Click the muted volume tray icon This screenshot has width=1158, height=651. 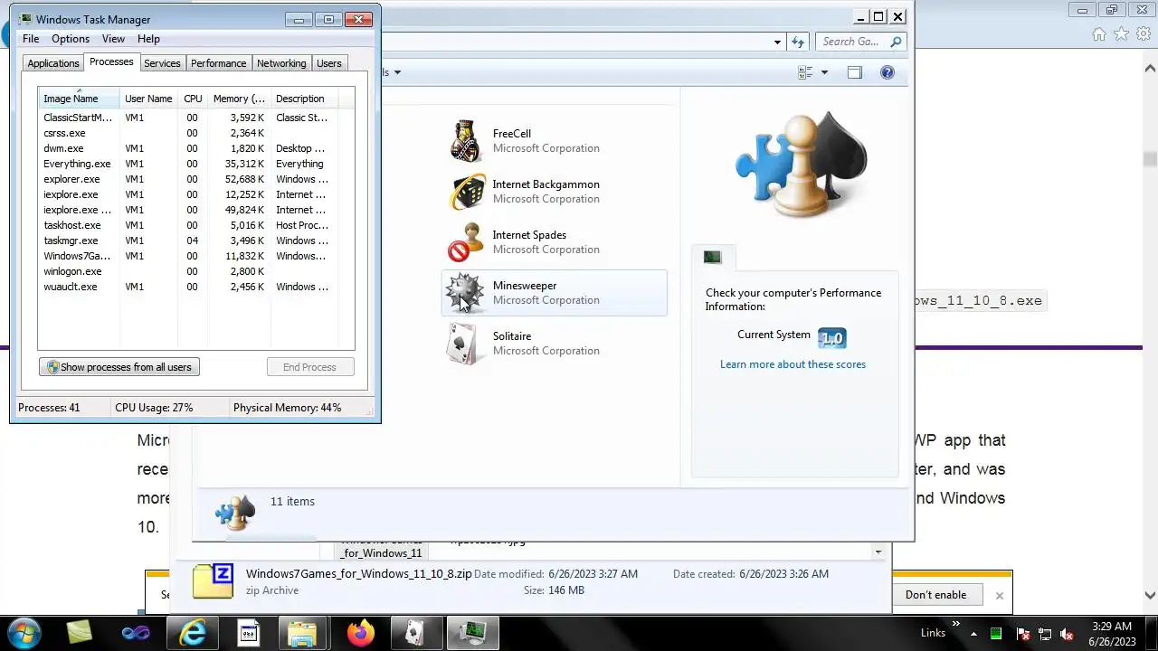tap(1067, 634)
